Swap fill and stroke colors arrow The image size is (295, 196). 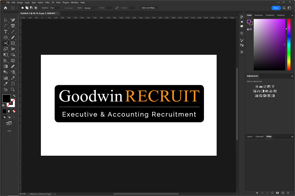point(14,96)
